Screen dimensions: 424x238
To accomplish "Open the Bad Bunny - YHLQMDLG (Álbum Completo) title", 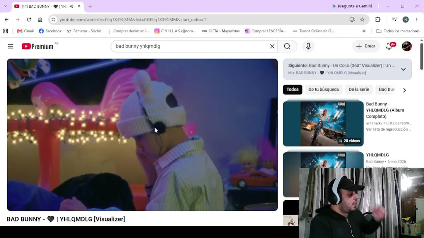I will tap(385, 110).
